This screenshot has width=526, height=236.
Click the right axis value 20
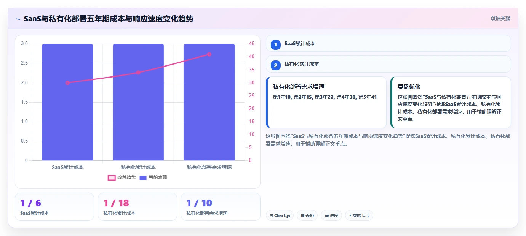(x=252, y=109)
